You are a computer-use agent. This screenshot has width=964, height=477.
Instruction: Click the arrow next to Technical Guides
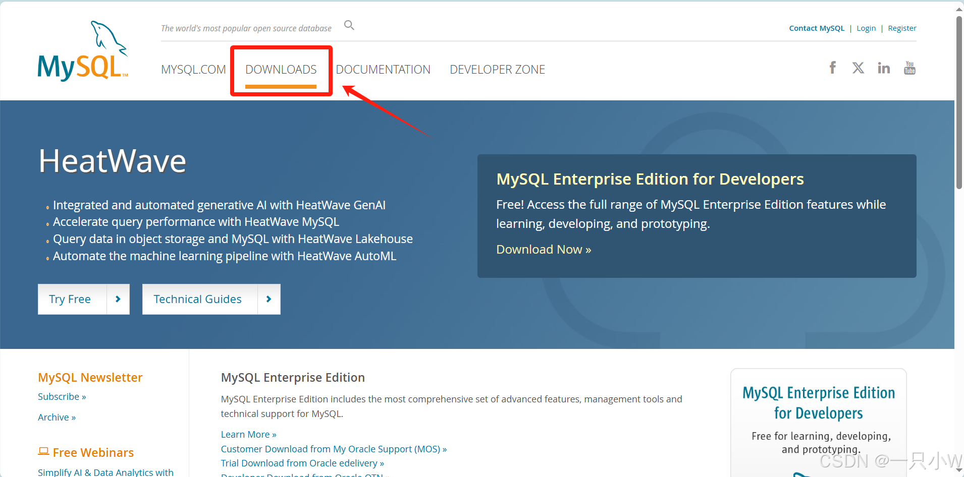[x=269, y=299]
